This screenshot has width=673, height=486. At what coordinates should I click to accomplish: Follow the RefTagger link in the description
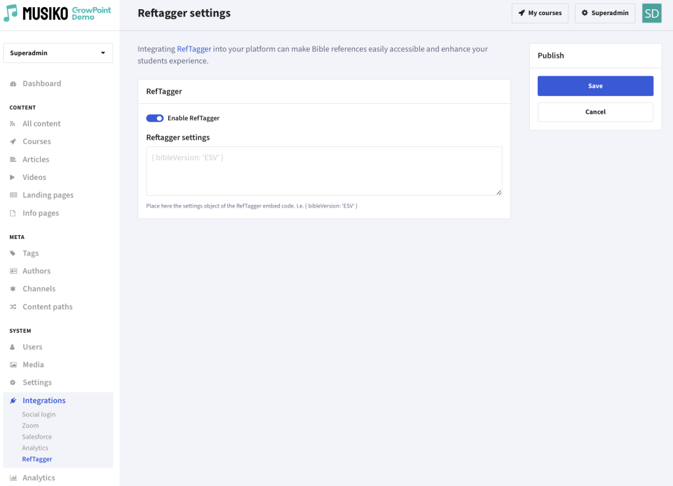tap(194, 49)
